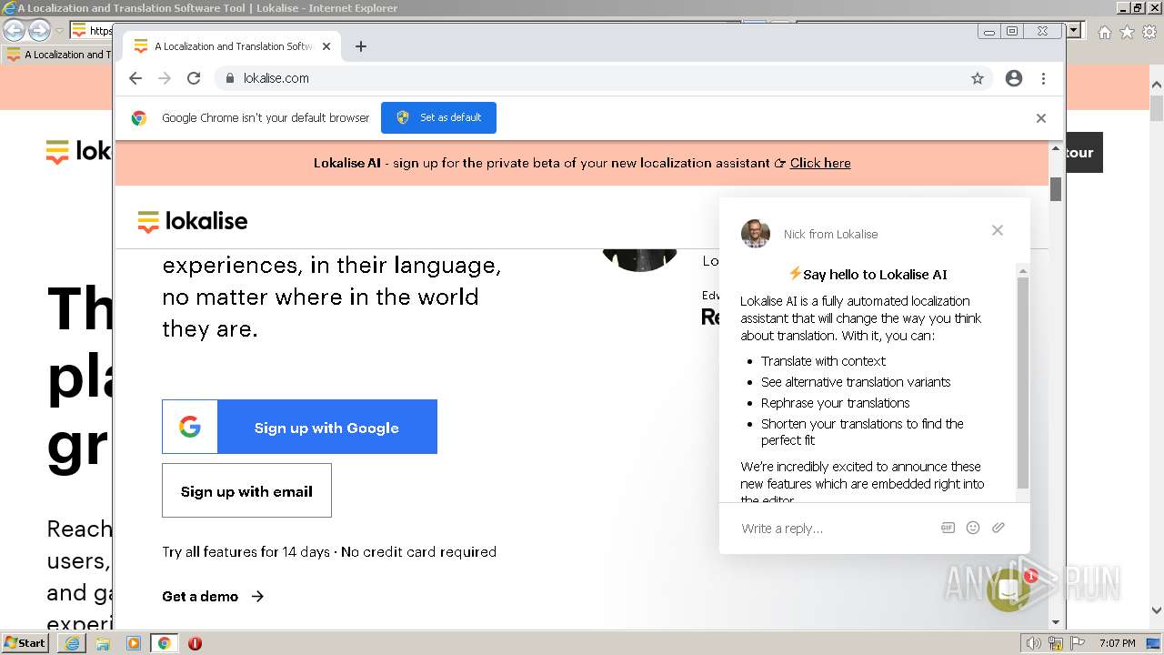Open the volume control in system tray
Screen dimensions: 1164x655
[x=1034, y=643]
